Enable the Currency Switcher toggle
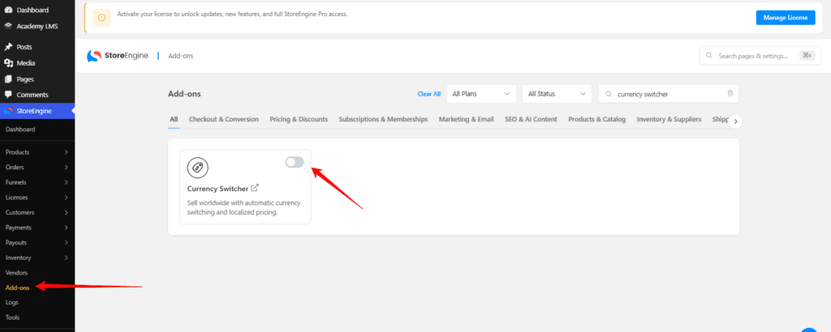This screenshot has width=831, height=332. click(294, 162)
